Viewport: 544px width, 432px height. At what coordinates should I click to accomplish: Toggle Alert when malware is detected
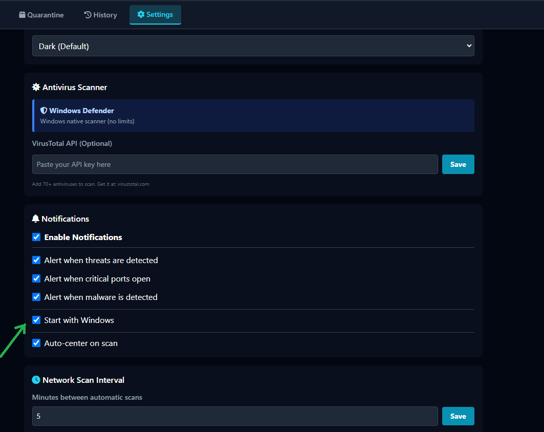point(36,297)
